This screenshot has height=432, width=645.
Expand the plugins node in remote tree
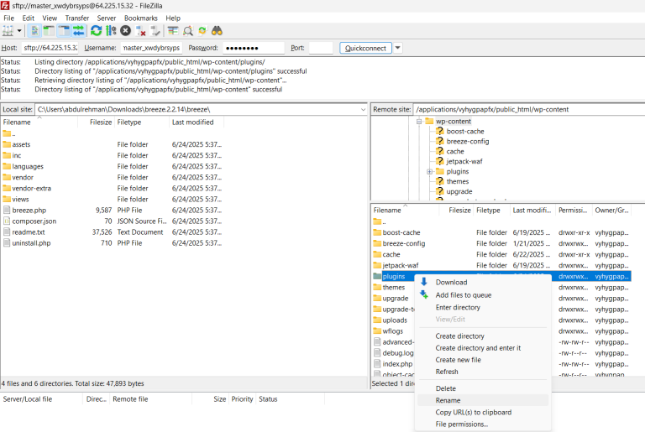pos(429,171)
